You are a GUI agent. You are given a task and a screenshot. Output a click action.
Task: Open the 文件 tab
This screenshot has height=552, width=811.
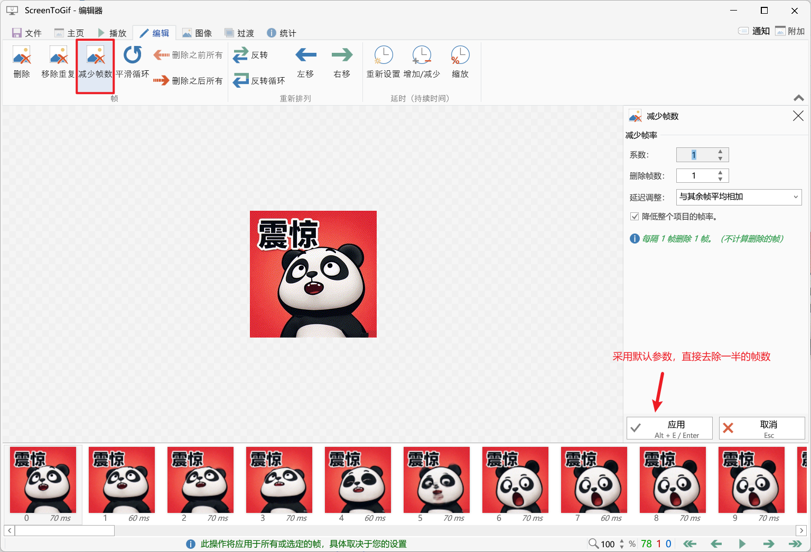26,33
